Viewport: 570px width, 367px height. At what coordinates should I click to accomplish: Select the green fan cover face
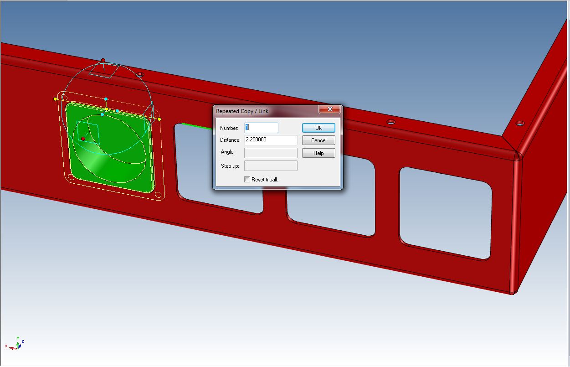114,169
